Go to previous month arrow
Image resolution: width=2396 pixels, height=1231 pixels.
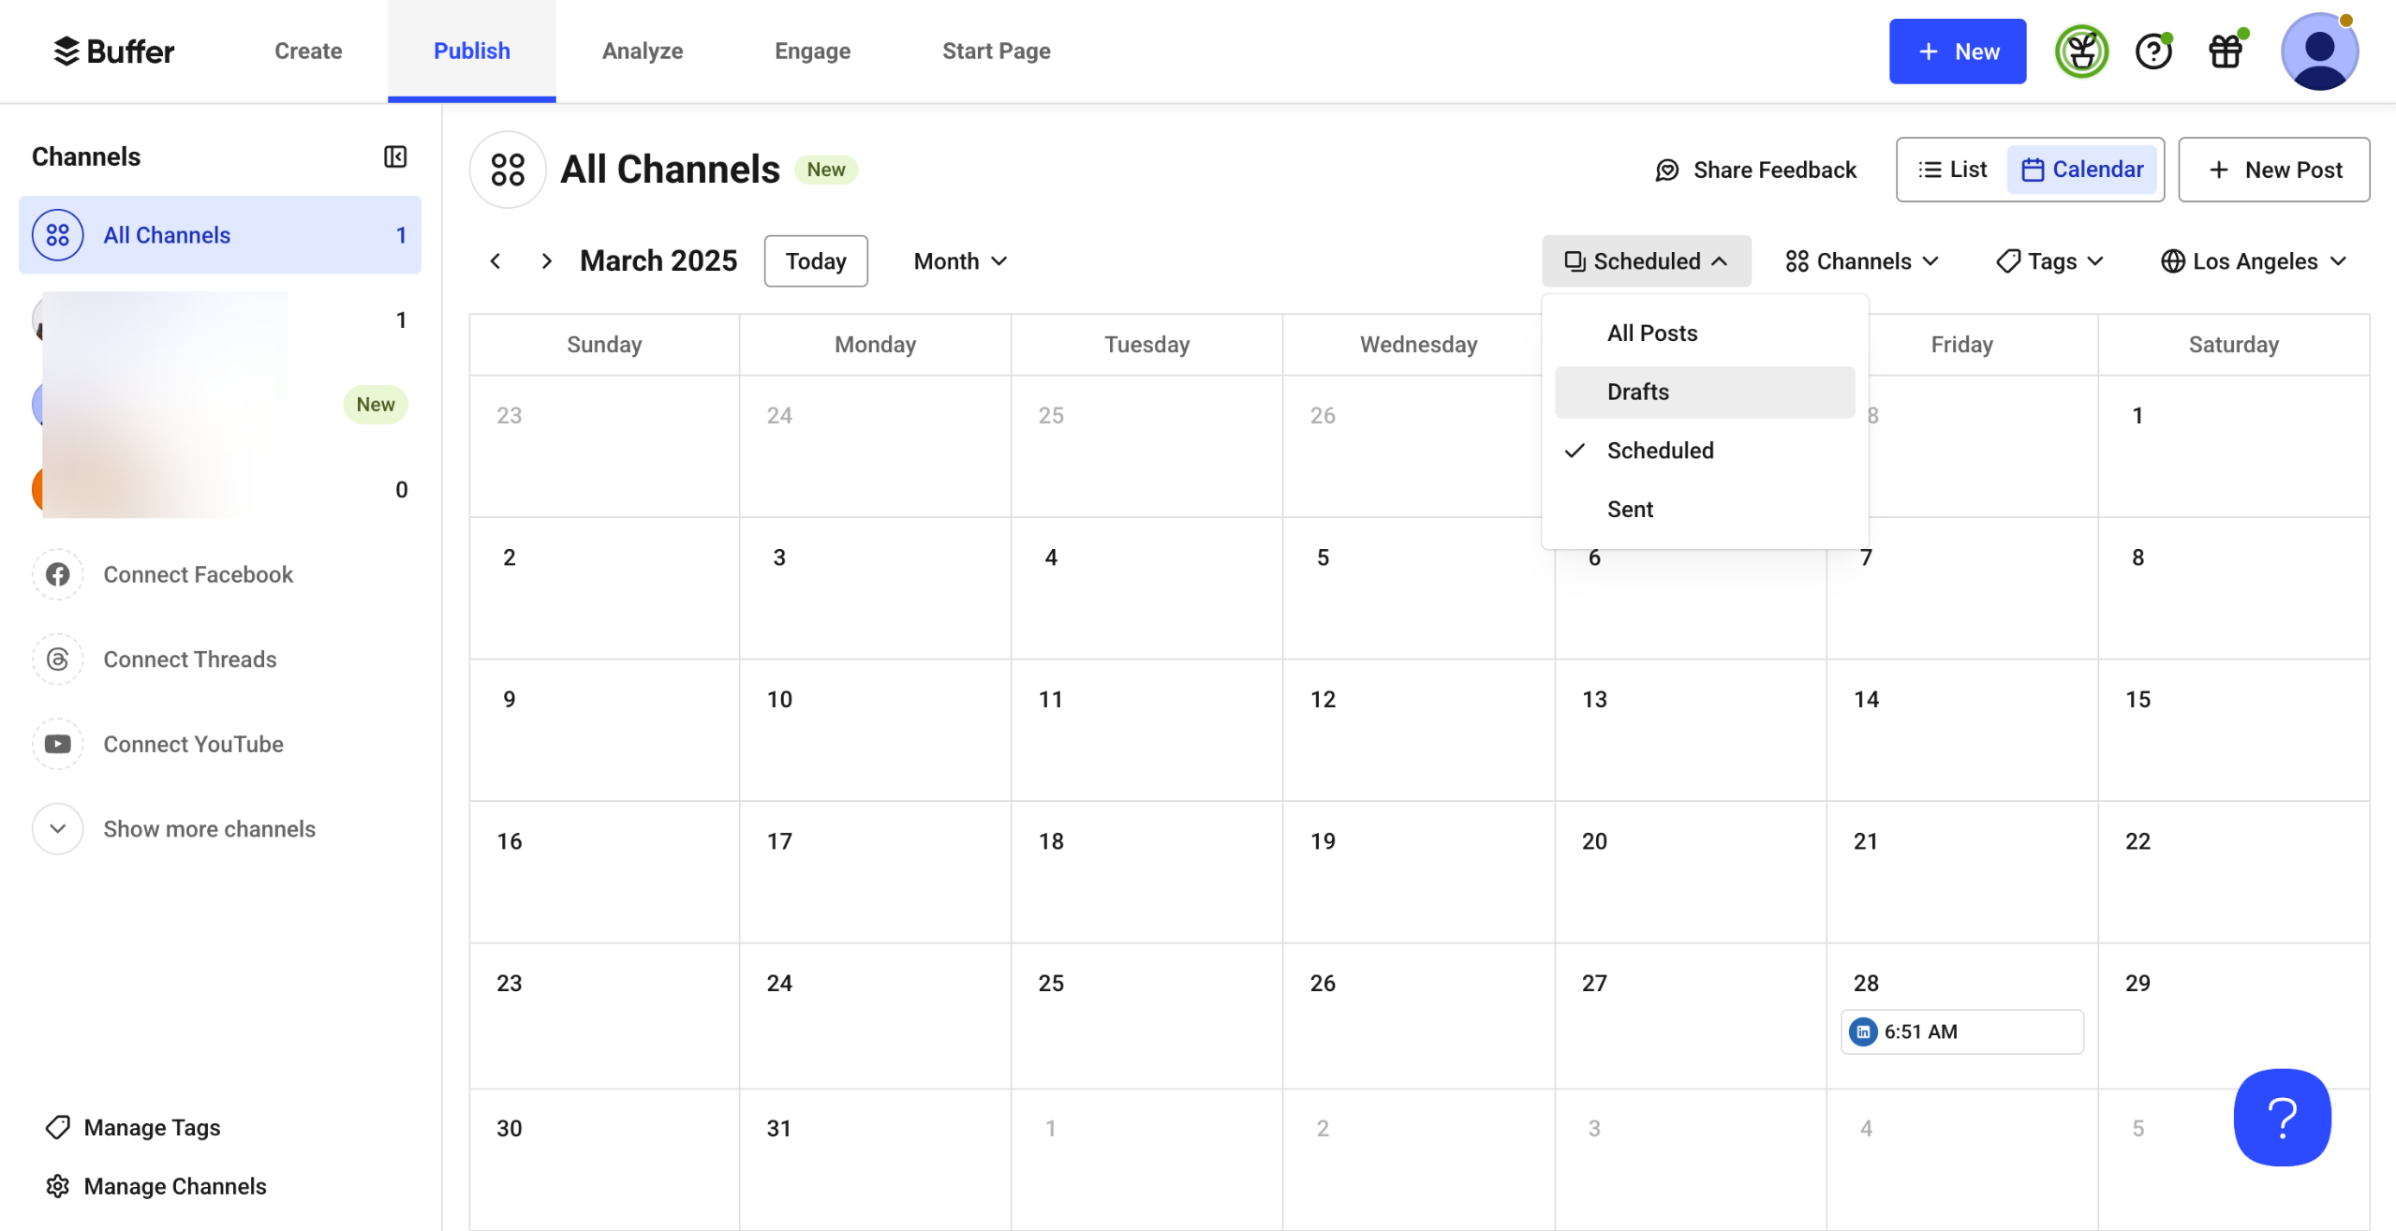coord(495,260)
